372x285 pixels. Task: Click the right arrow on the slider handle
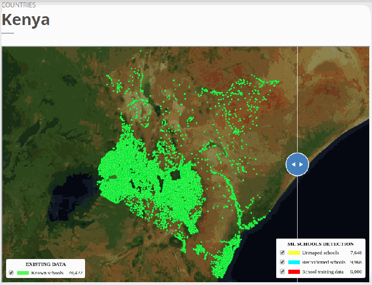click(301, 164)
